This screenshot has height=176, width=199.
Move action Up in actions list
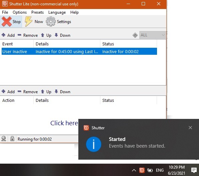(x=46, y=92)
